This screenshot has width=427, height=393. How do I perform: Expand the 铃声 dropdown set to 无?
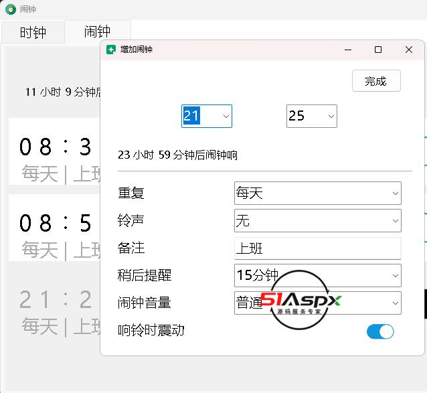coord(317,221)
